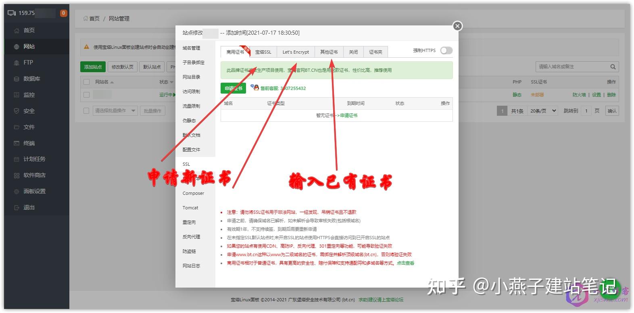This screenshot has height=313, width=634.
Task: Click the 防火墙 link in site row
Action: tap(579, 95)
